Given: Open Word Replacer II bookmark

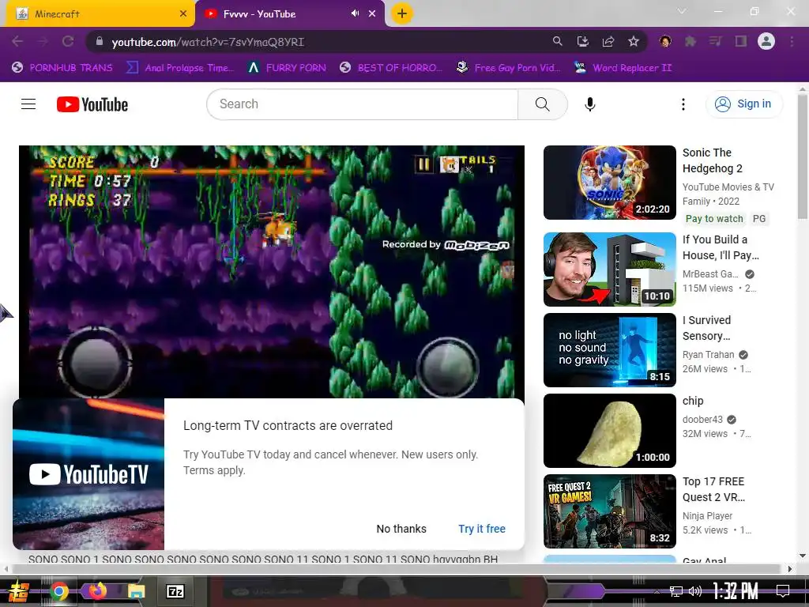Looking at the screenshot, I should tap(623, 68).
